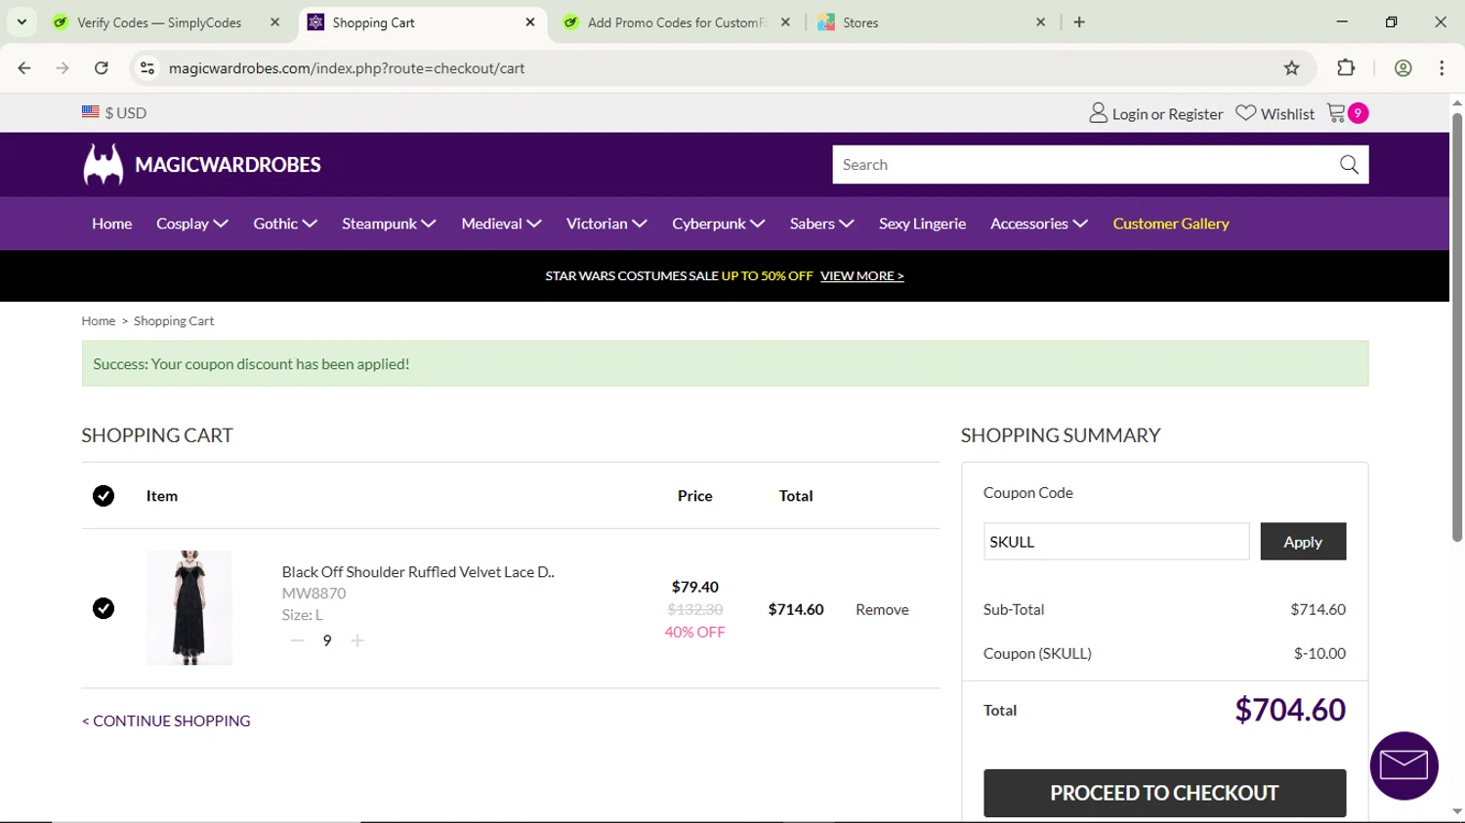
Task: Click the page vertical scrollbar
Action: point(1457,327)
